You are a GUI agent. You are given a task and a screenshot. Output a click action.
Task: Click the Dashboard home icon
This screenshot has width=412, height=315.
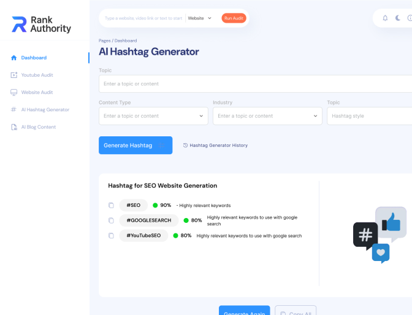(14, 58)
